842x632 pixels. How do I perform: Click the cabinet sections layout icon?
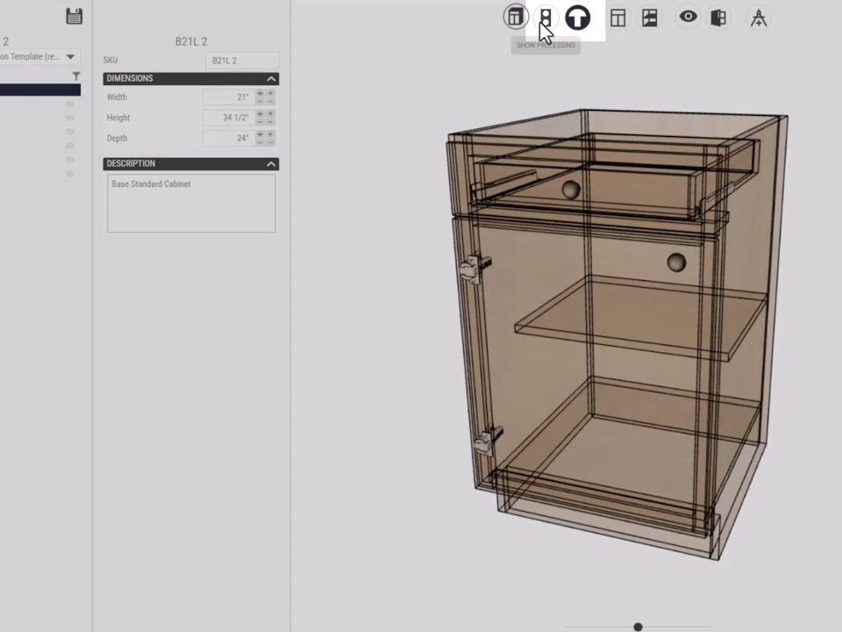coord(649,18)
